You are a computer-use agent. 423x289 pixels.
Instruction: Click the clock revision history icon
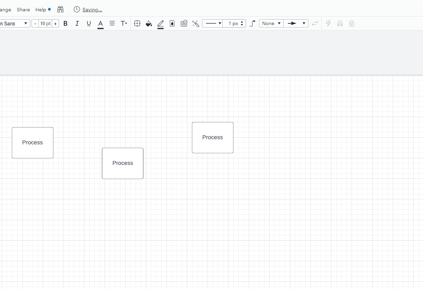coord(77,9)
